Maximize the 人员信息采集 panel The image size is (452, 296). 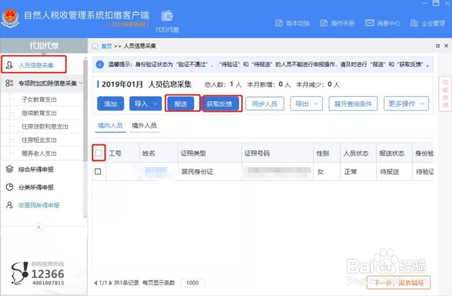pyautogui.click(x=438, y=46)
